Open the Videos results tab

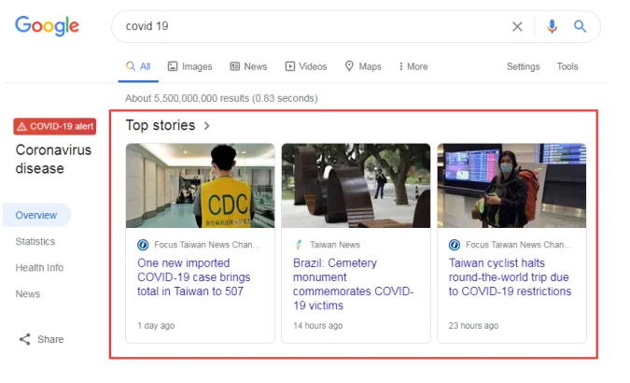[306, 66]
